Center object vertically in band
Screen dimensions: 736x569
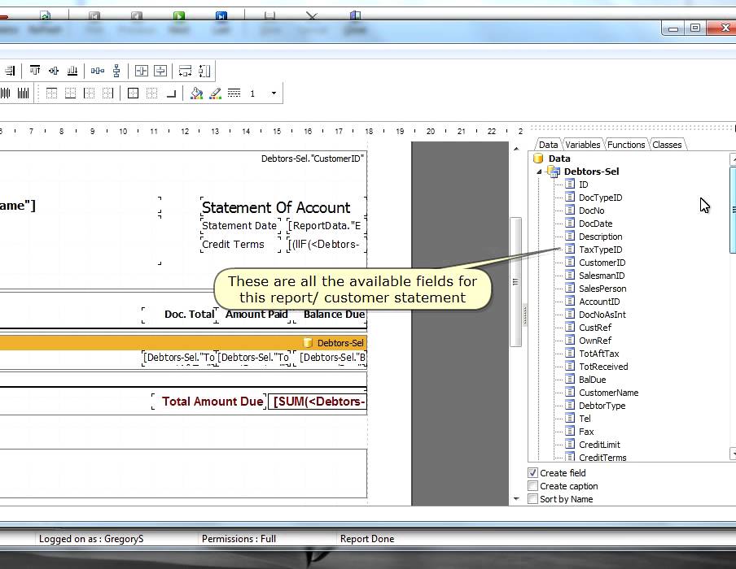[160, 71]
